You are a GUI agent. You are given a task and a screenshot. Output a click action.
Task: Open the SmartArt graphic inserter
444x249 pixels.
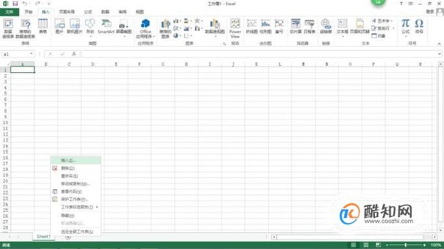point(106,27)
